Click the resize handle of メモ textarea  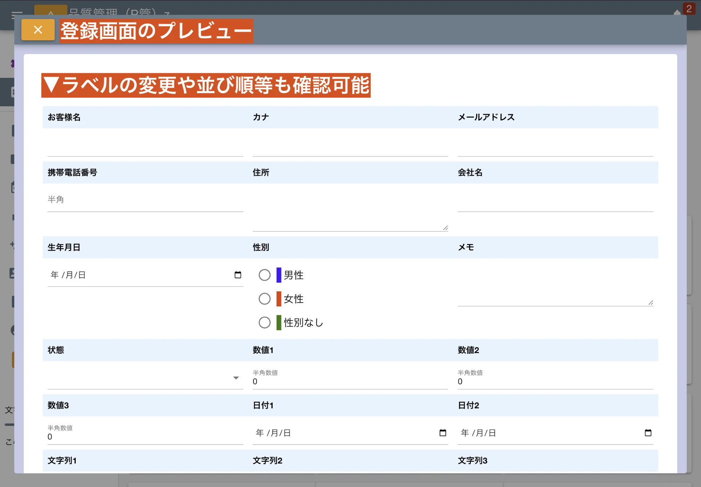tap(651, 303)
